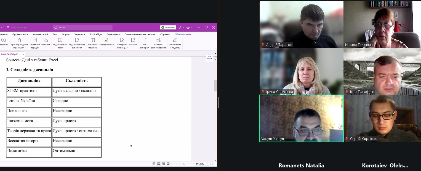
Task: Switch to the Защитить ribbon tab
Action: tap(79, 34)
